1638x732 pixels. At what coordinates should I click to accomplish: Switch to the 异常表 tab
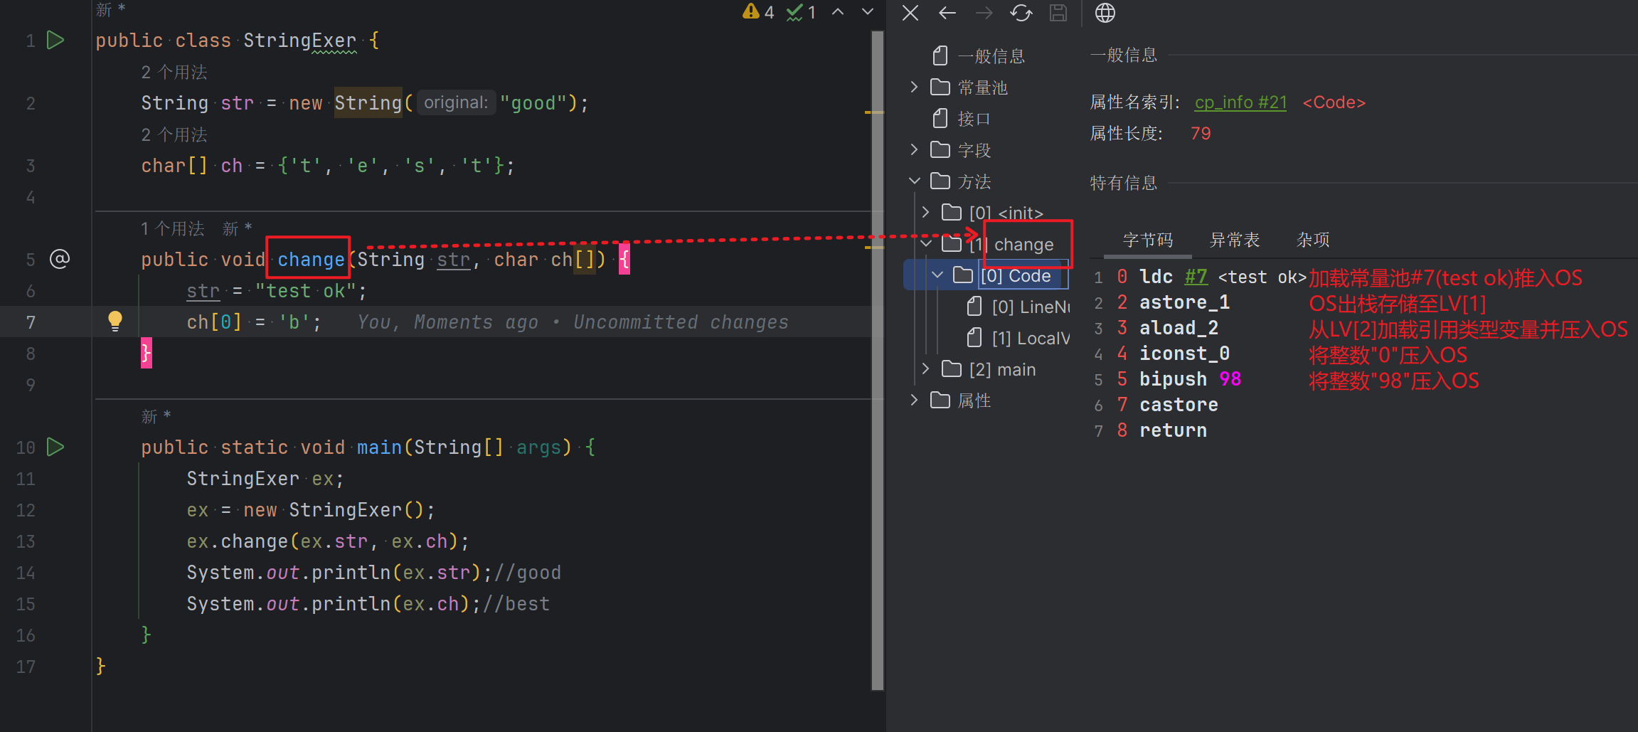pos(1235,240)
